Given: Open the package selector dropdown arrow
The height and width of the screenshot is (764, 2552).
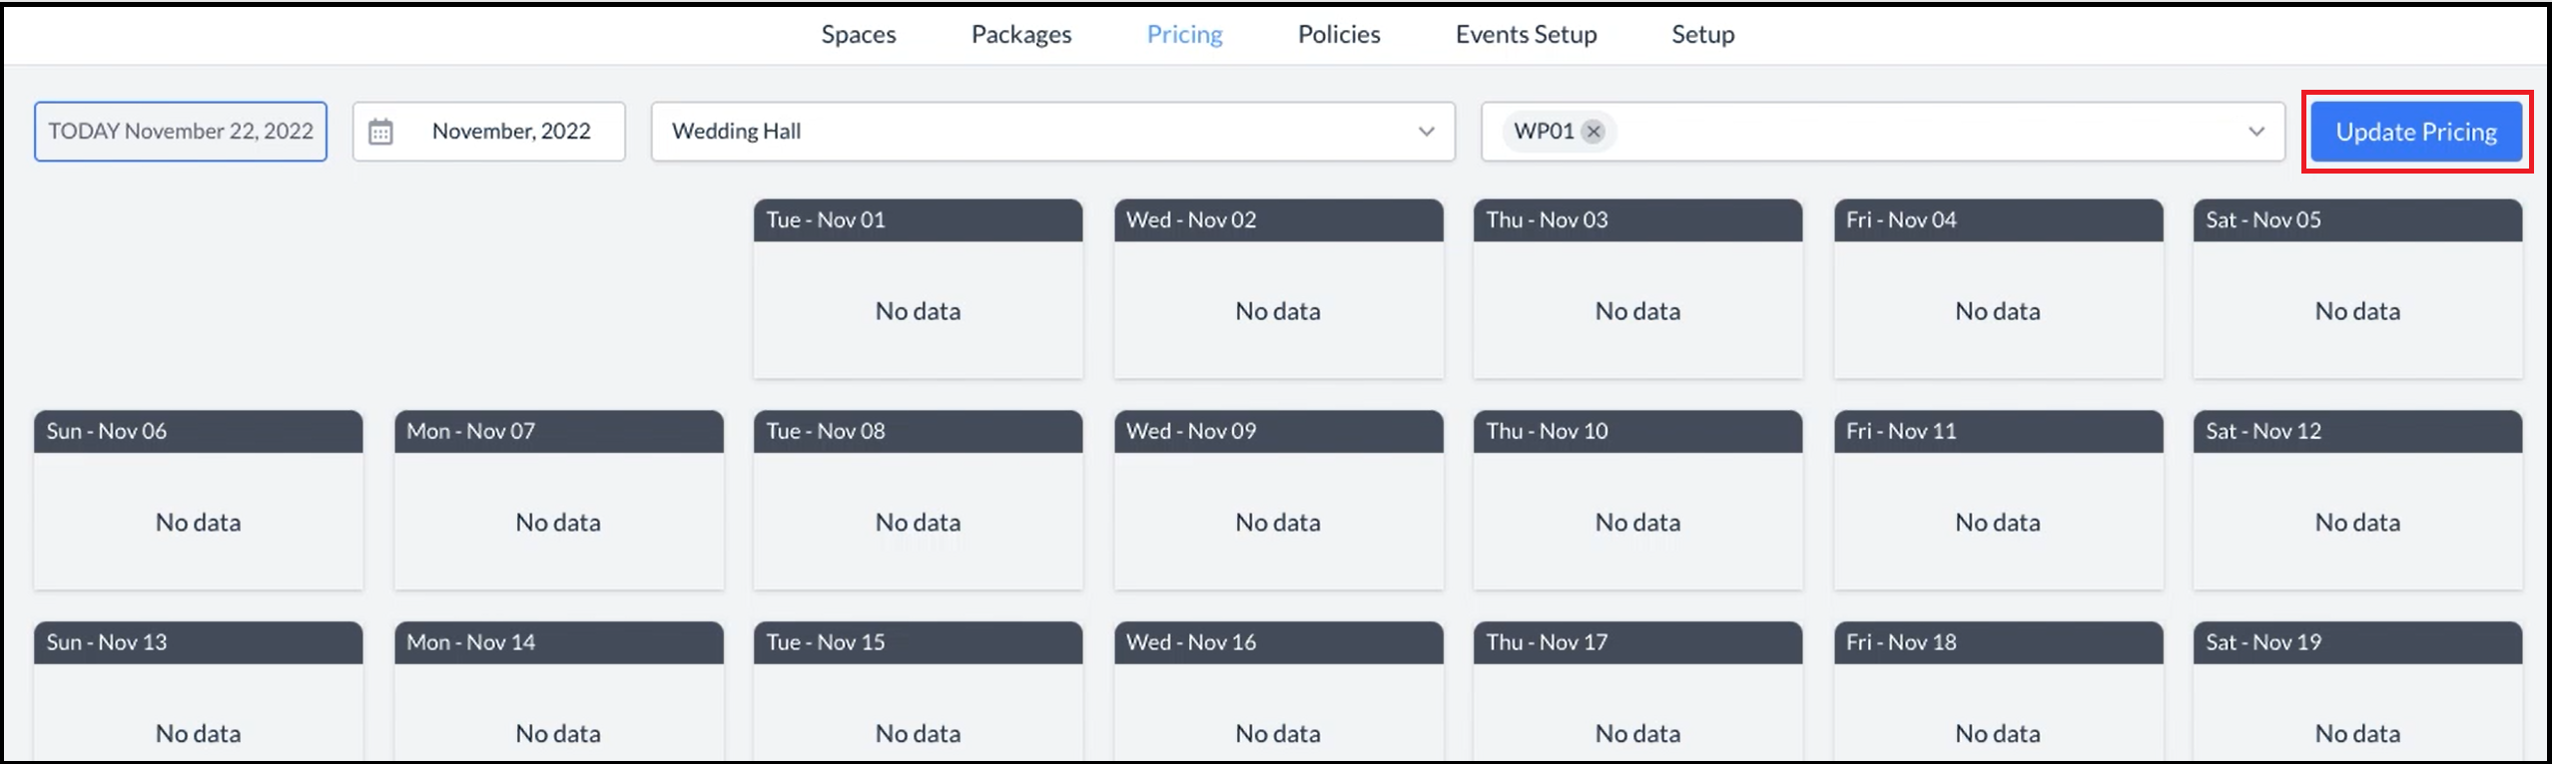Looking at the screenshot, I should click(x=2255, y=132).
